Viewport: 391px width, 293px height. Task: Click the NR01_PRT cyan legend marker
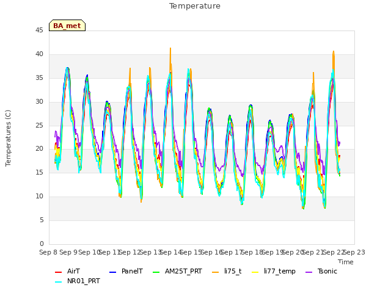(x=58, y=282)
